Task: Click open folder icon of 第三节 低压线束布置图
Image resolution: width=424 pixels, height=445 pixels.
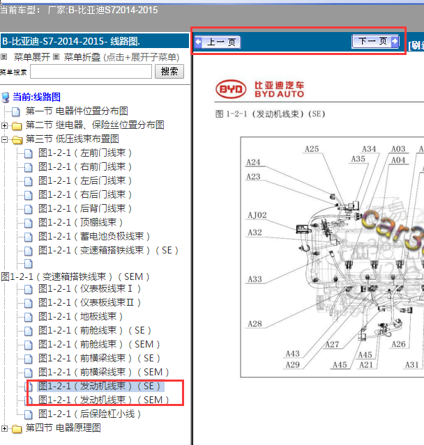Action: pyautogui.click(x=17, y=140)
